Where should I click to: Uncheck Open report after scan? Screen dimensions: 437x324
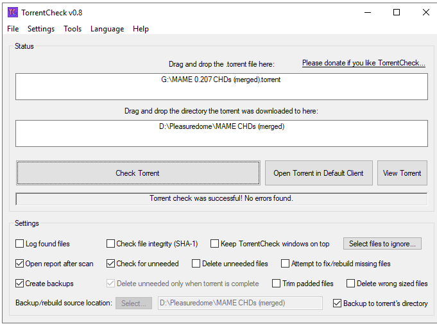19,264
